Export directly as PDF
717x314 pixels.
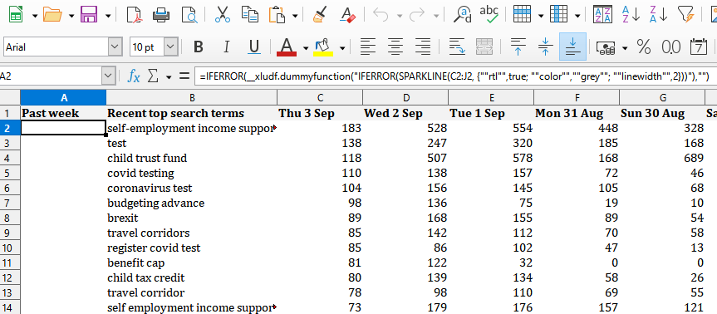pos(134,15)
